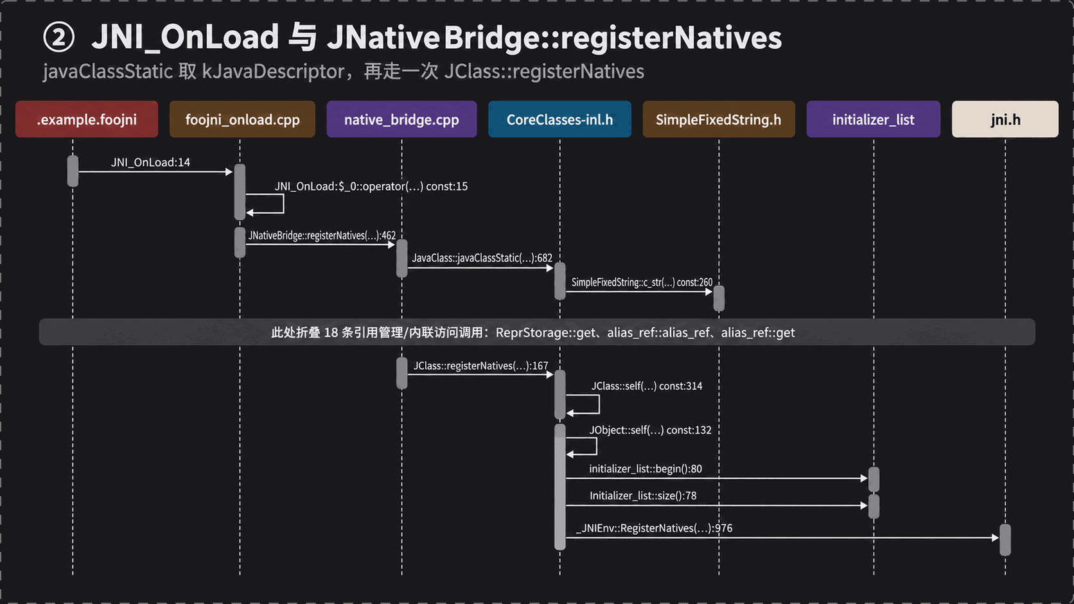Click the folded 18 calls note bar

537,332
